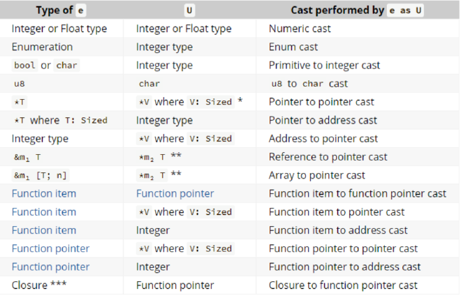461x300 pixels.
Task: Select plain-text 'Function pointer' in the Closure row
Action: (x=175, y=285)
